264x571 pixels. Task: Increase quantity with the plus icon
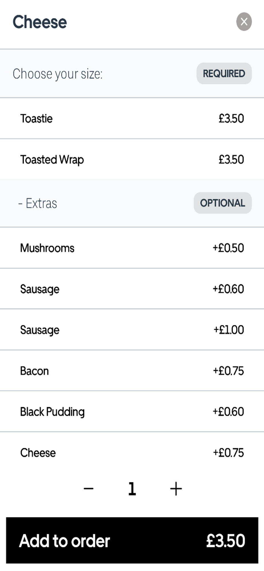[176, 488]
